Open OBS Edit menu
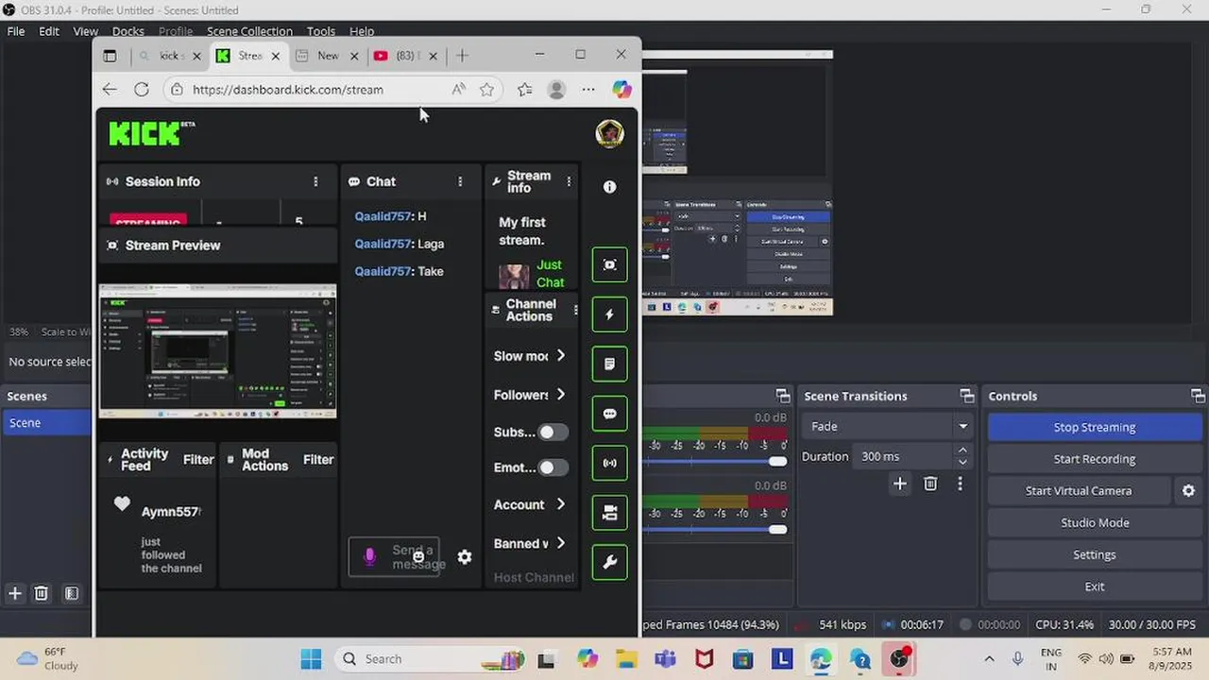1209x680 pixels. click(49, 31)
